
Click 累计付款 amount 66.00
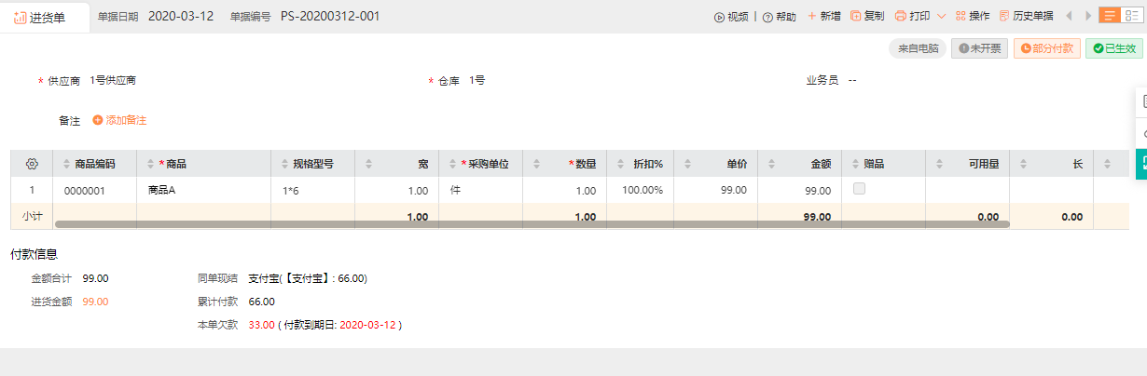coord(262,302)
